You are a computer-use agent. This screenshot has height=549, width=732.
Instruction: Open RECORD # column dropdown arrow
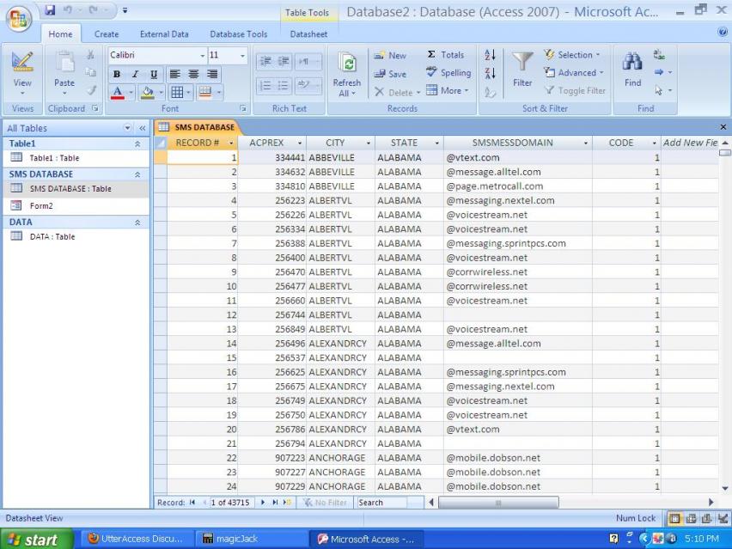[x=230, y=143]
